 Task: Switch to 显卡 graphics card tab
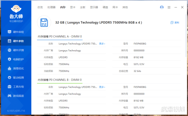[x=73, y=7]
